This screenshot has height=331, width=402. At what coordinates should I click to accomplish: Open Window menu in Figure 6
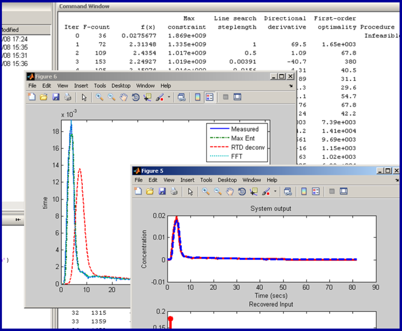click(x=145, y=85)
